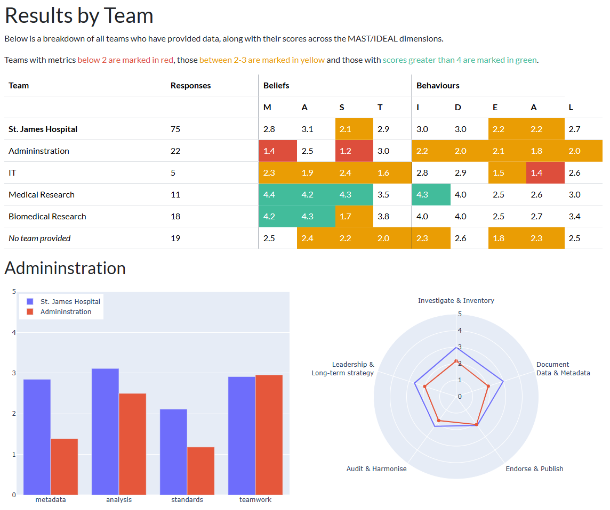This screenshot has height=510, width=610.
Task: Select the blue standards bar in chart
Action: click(173, 451)
